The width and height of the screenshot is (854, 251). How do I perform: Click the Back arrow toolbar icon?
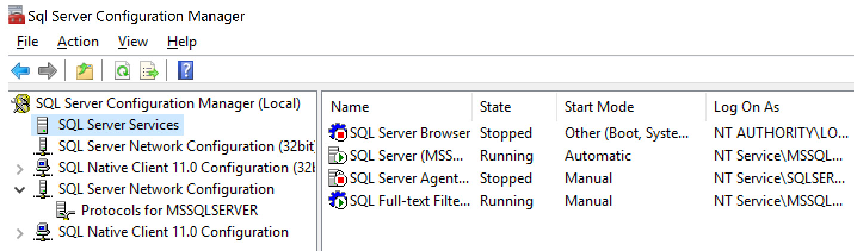point(20,71)
